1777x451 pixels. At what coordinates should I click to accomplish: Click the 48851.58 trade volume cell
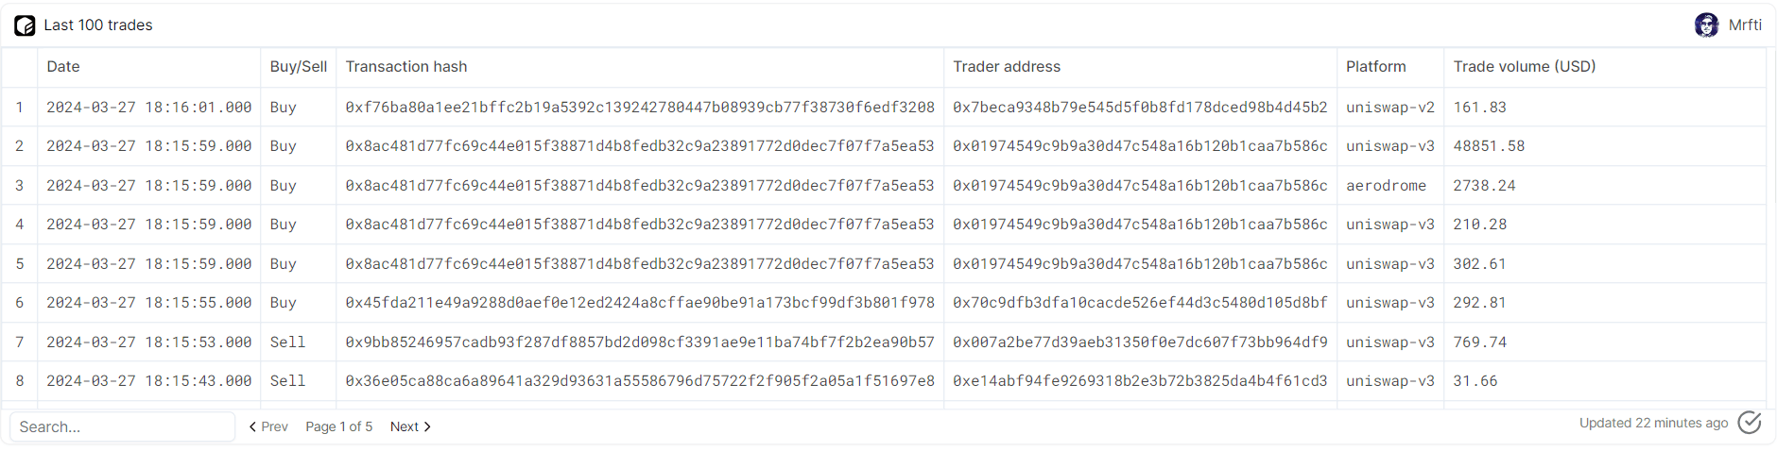click(1489, 146)
